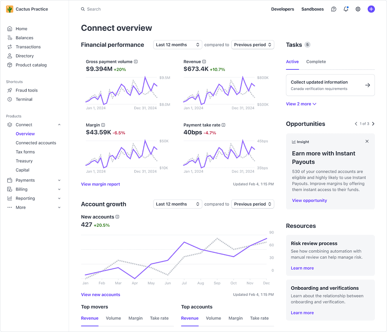
Task: Open the View margin report link
Action: 100,184
